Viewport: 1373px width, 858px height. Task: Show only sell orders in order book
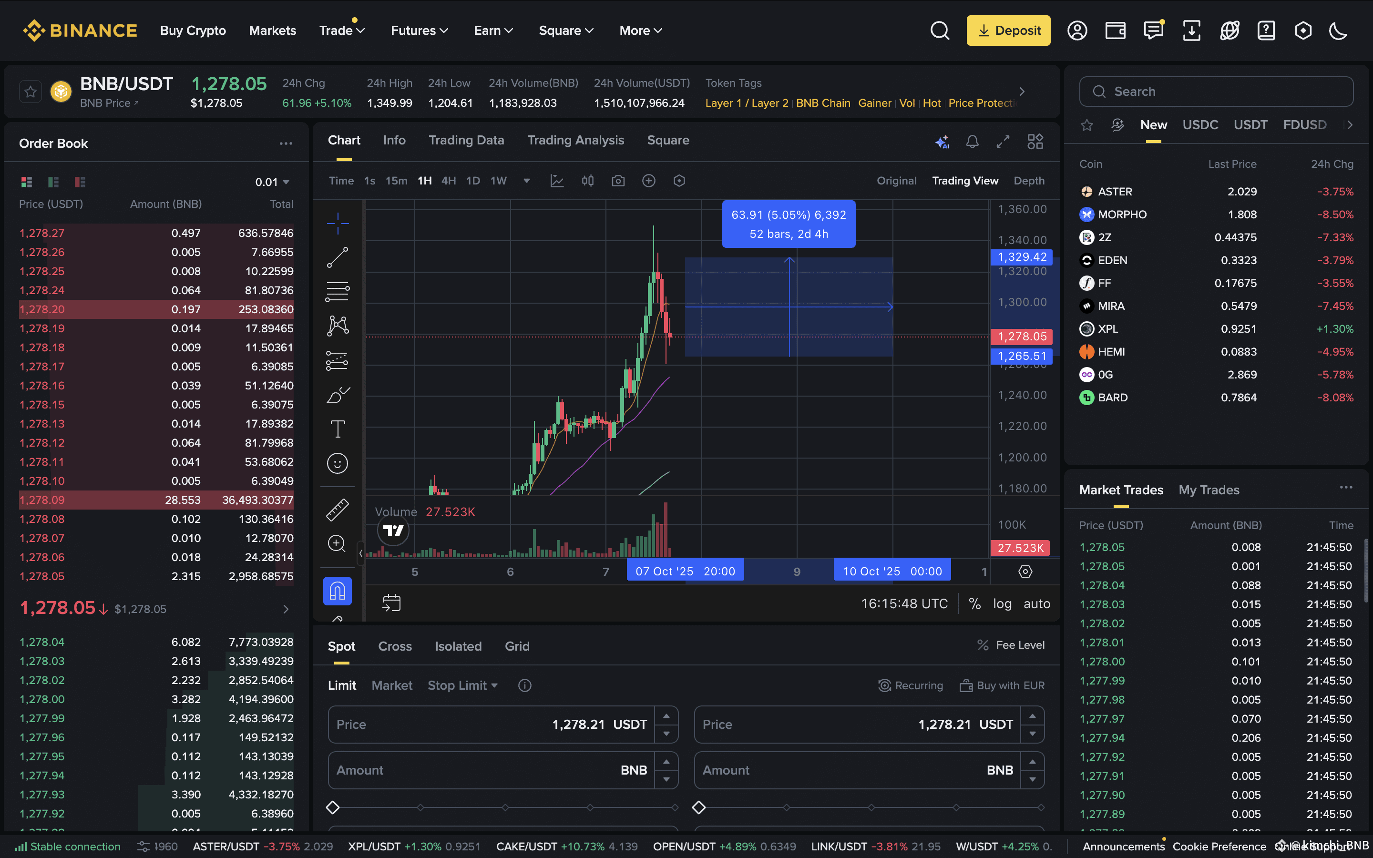tap(80, 182)
